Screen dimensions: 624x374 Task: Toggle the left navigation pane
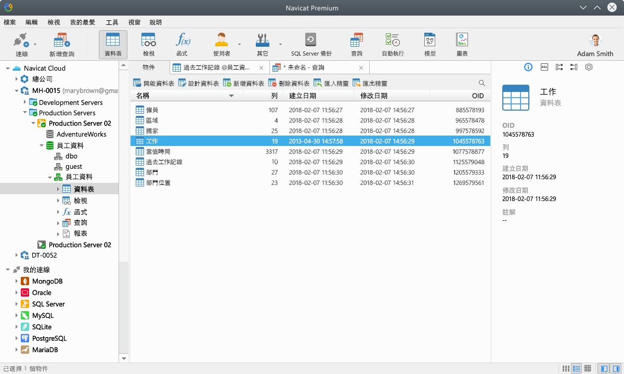pos(604,368)
